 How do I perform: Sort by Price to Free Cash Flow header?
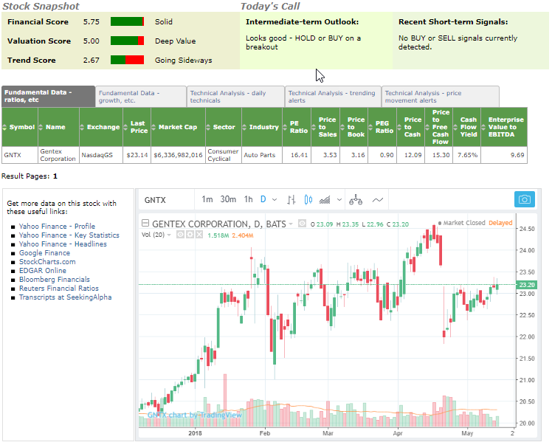coord(438,127)
